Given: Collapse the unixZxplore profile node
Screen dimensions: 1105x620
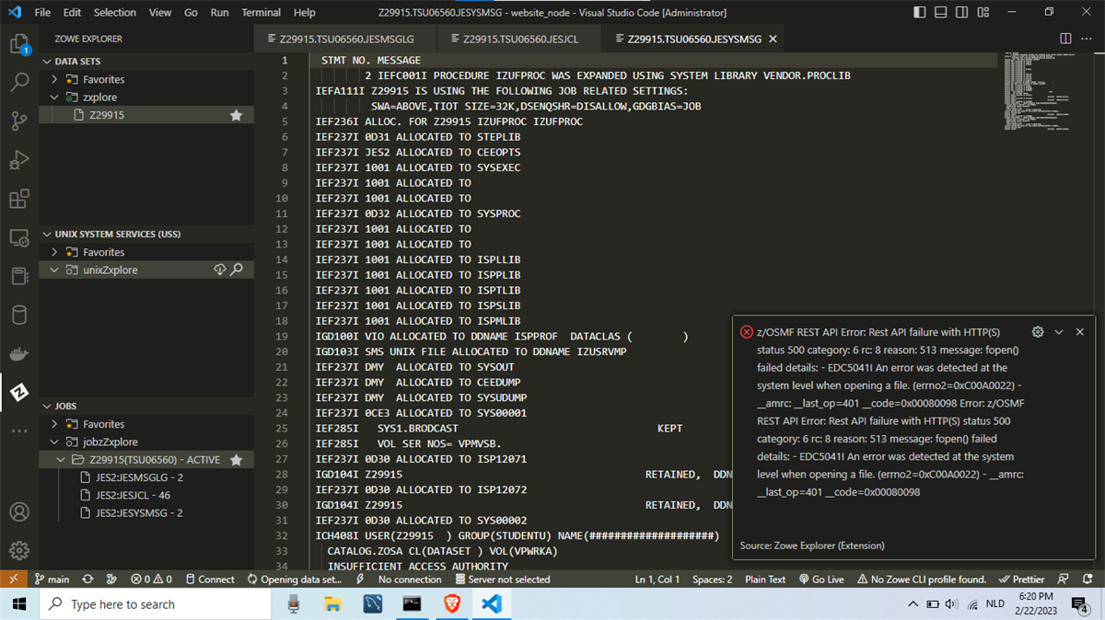Looking at the screenshot, I should pos(55,270).
